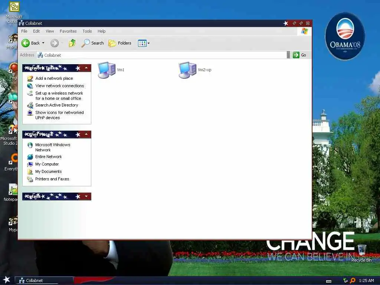Click the green Back arrow icon

coord(26,43)
